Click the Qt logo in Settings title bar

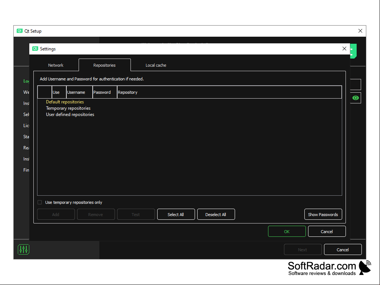pos(35,49)
